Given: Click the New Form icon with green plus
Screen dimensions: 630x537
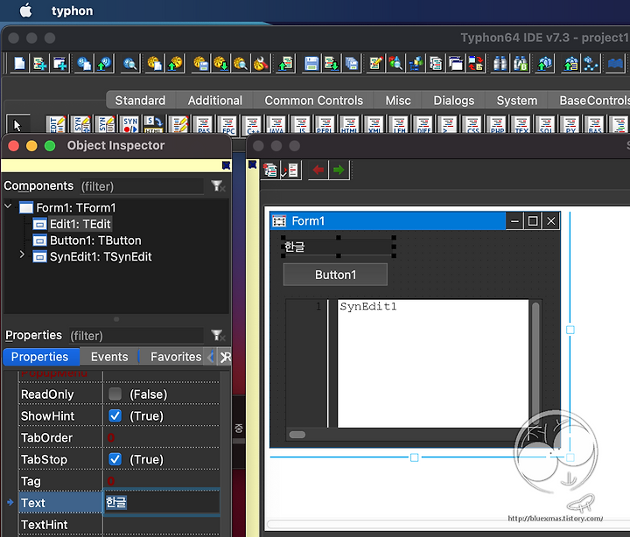Looking at the screenshot, I should point(59,64).
